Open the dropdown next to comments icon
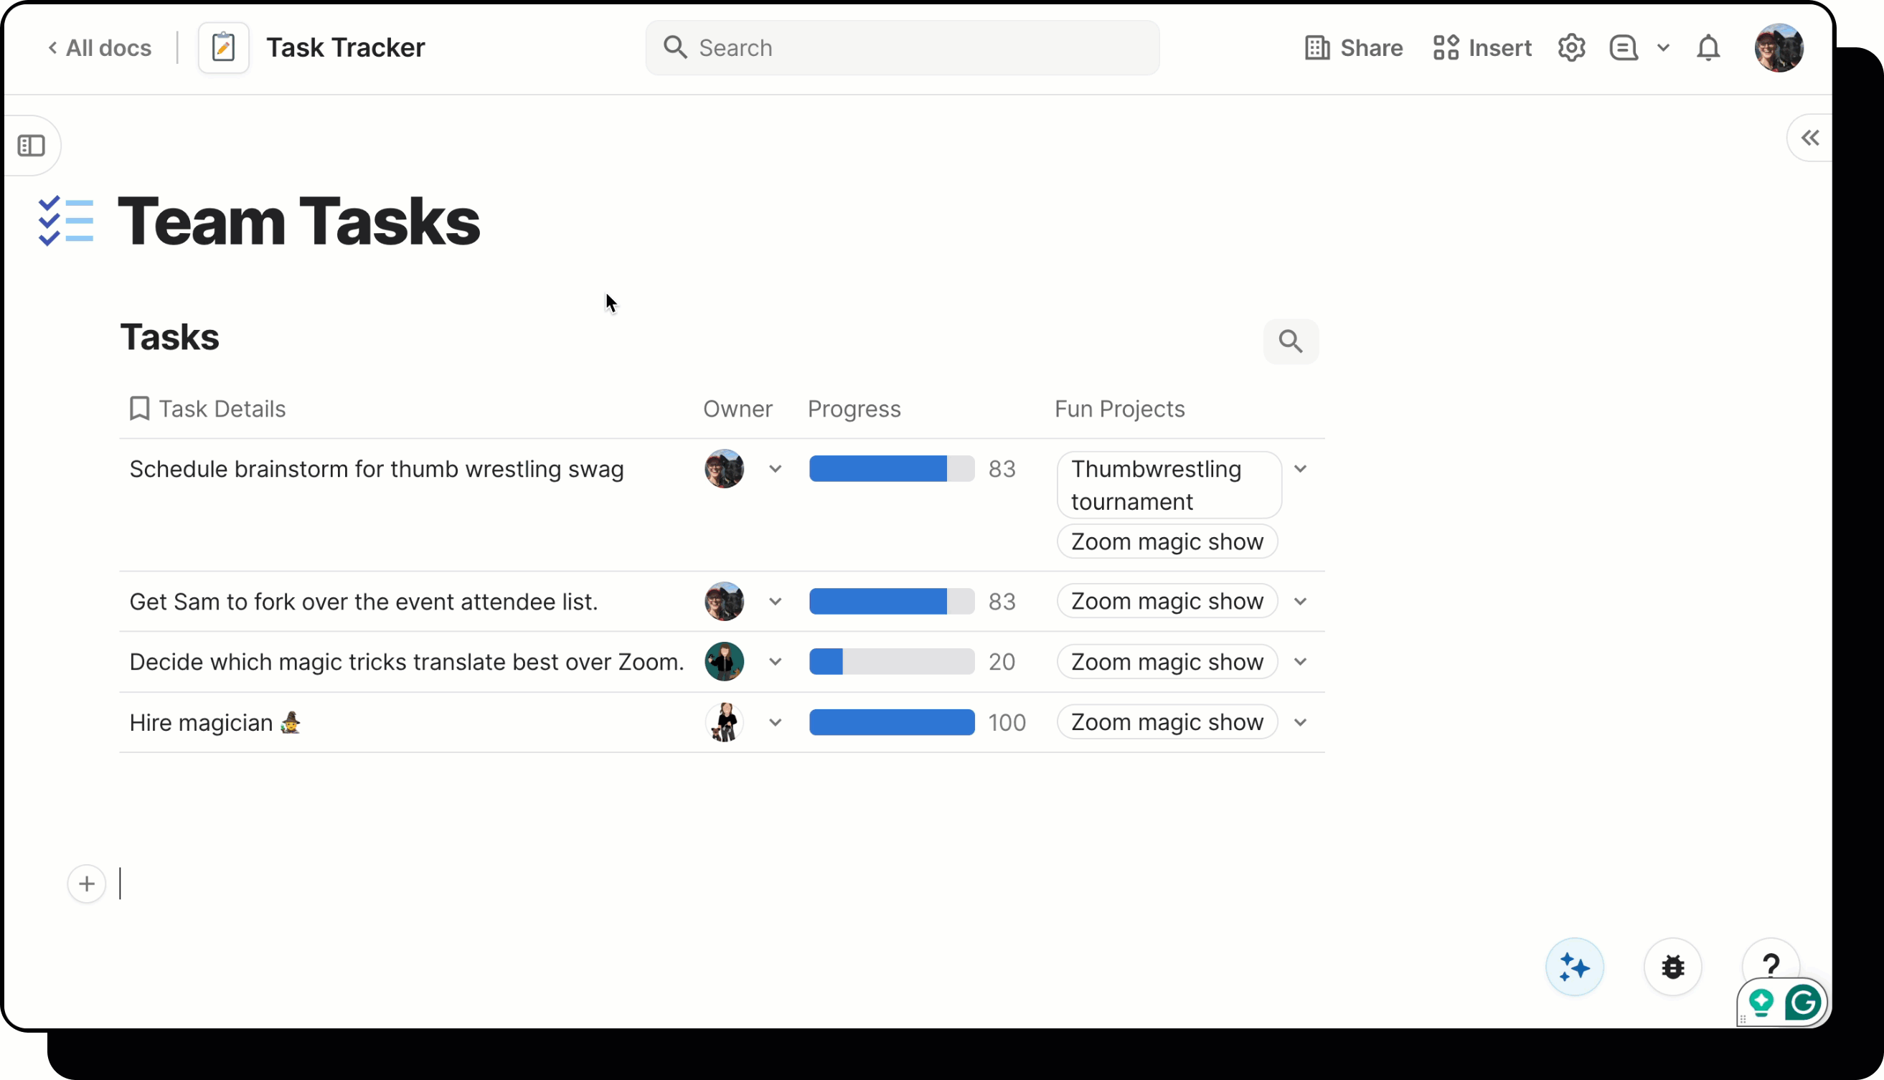Image resolution: width=1884 pixels, height=1080 pixels. coord(1663,48)
